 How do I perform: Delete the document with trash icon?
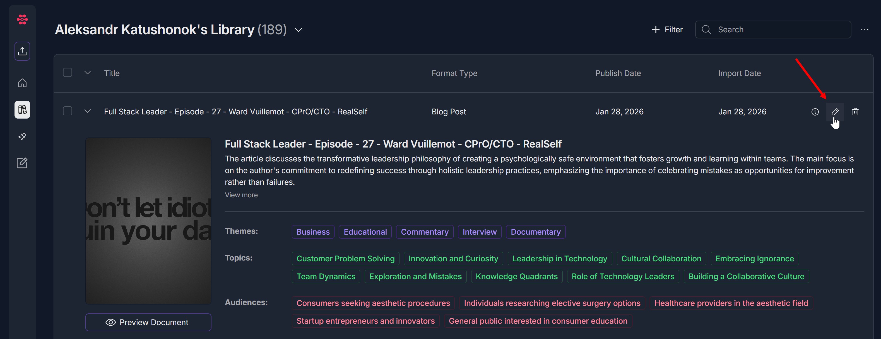tap(855, 112)
